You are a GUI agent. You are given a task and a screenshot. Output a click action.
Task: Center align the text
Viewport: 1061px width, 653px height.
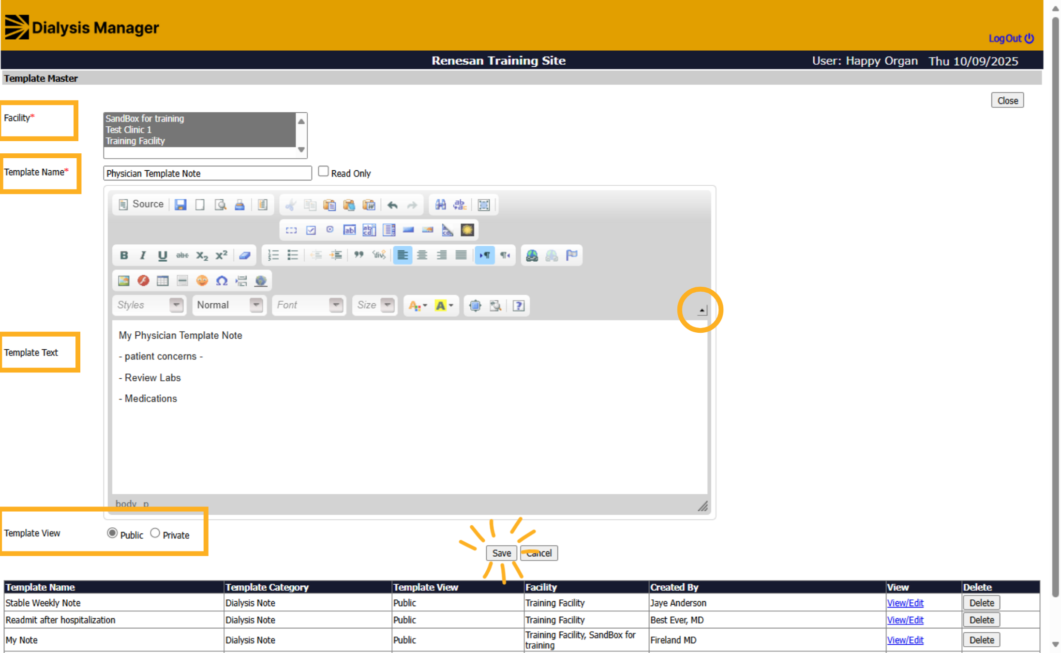(422, 255)
